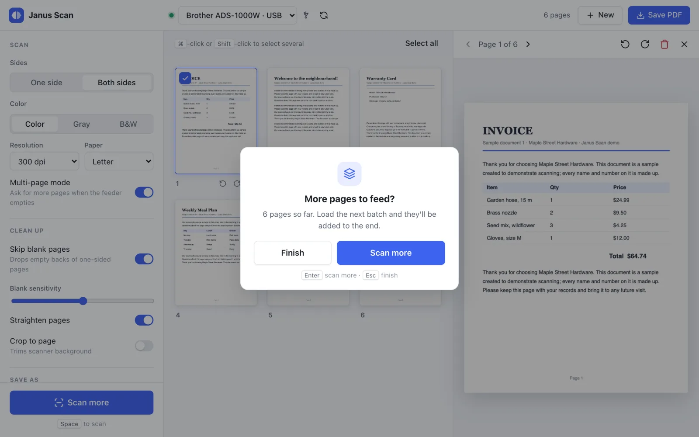Toggle Skip blank pages switch
This screenshot has width=699, height=437.
click(x=144, y=259)
